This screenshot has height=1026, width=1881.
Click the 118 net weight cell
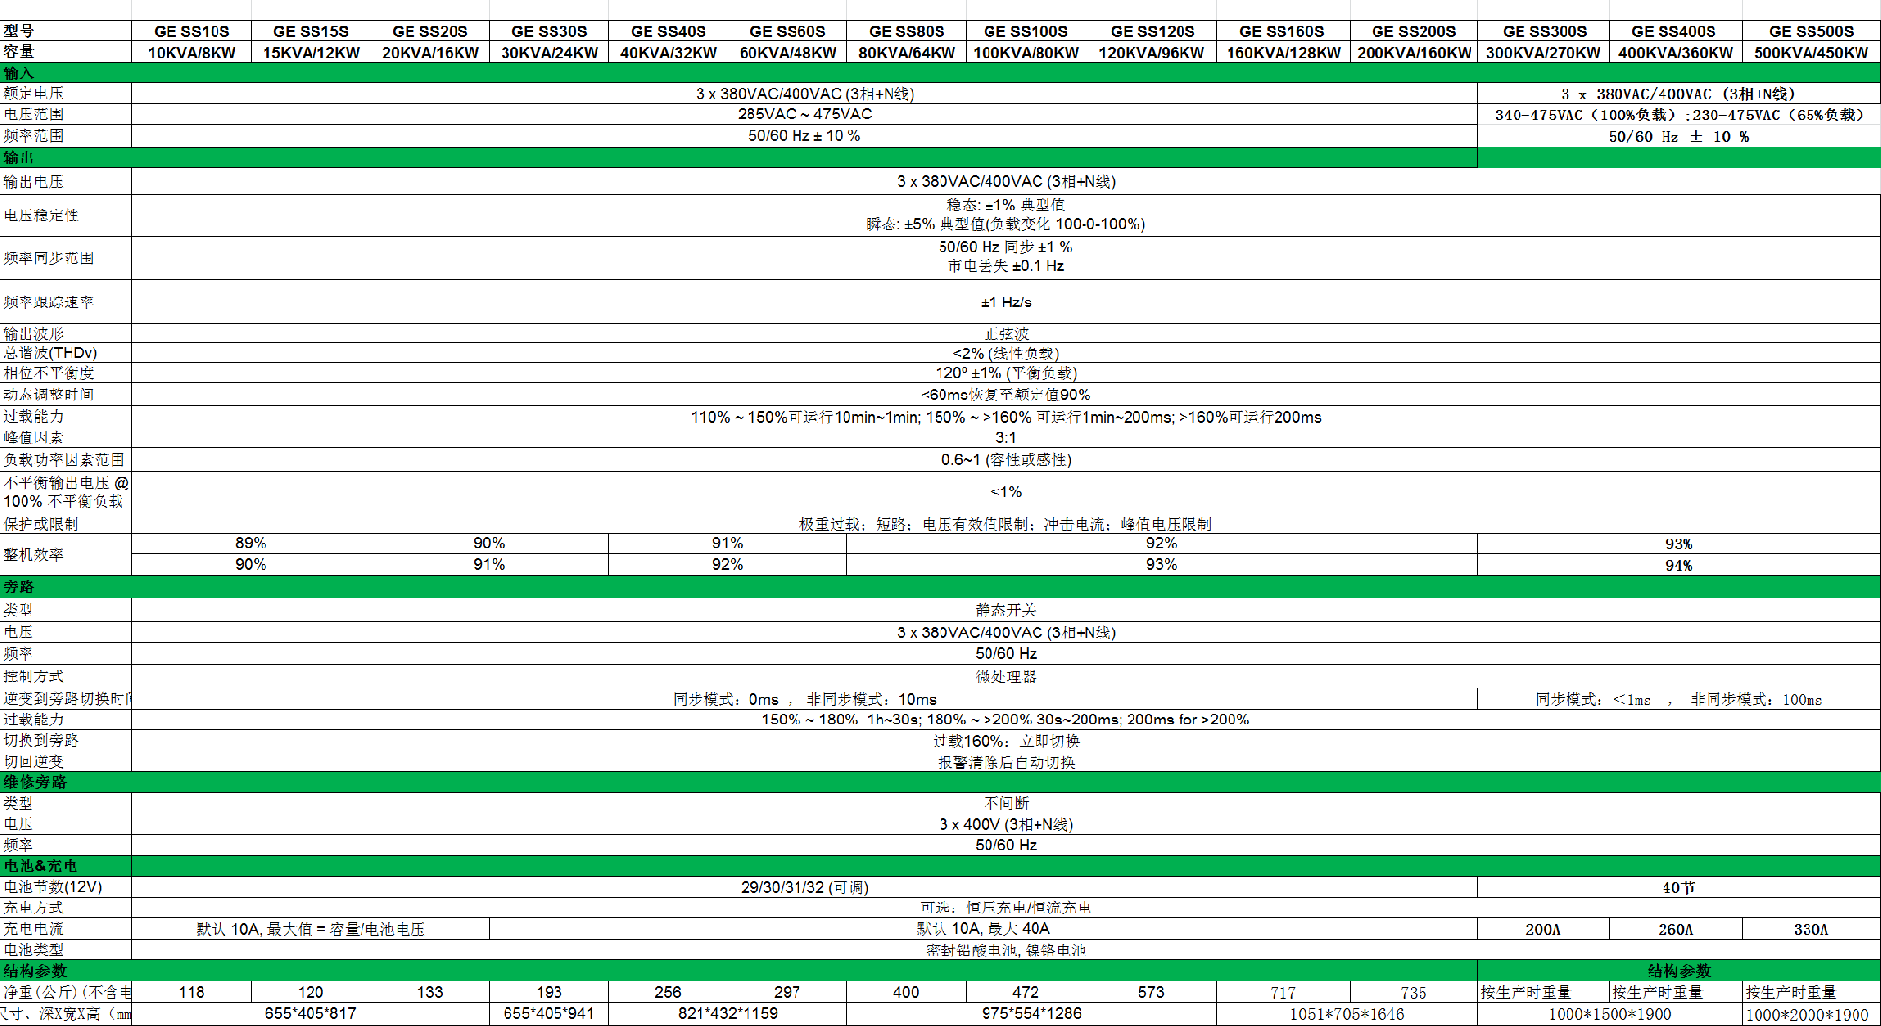(192, 992)
